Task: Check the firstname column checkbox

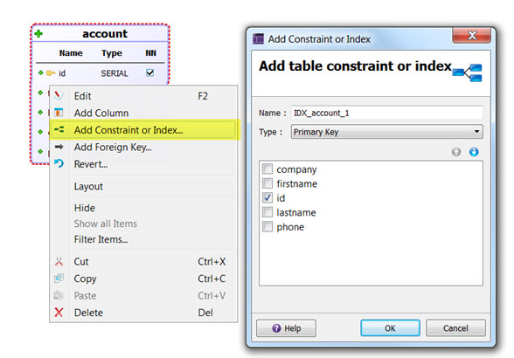Action: [x=267, y=183]
